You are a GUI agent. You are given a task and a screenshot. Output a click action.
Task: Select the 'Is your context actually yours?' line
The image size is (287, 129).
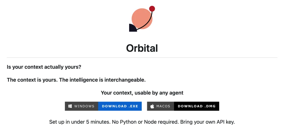(x=44, y=67)
